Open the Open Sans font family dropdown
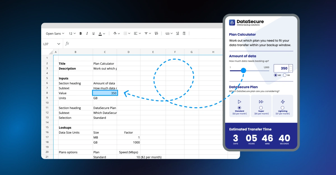Image resolution: width=336 pixels, height=175 pixels. point(55,33)
